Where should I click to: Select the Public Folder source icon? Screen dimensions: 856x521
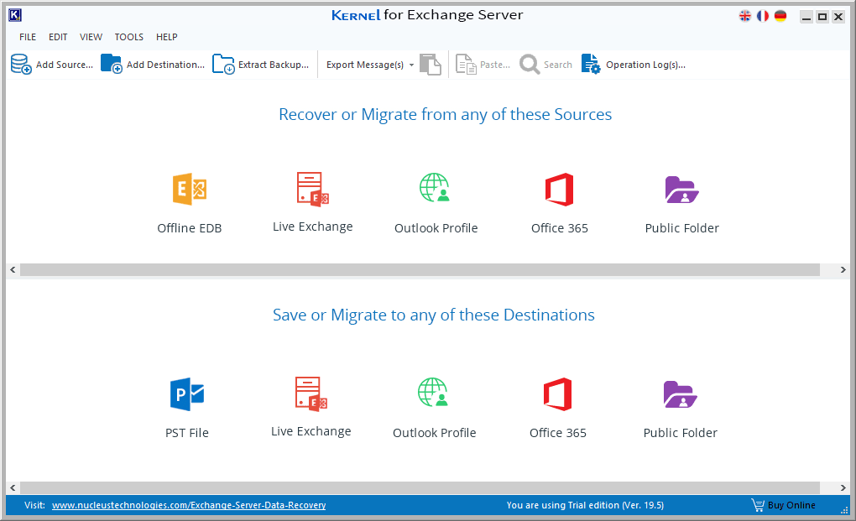coord(681,190)
